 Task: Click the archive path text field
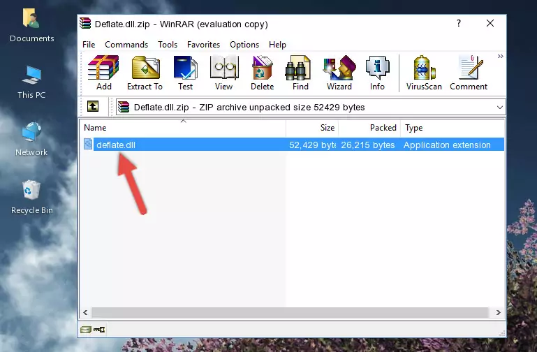coord(310,107)
